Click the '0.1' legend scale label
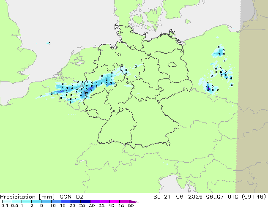268x207 pixels. point(5,205)
